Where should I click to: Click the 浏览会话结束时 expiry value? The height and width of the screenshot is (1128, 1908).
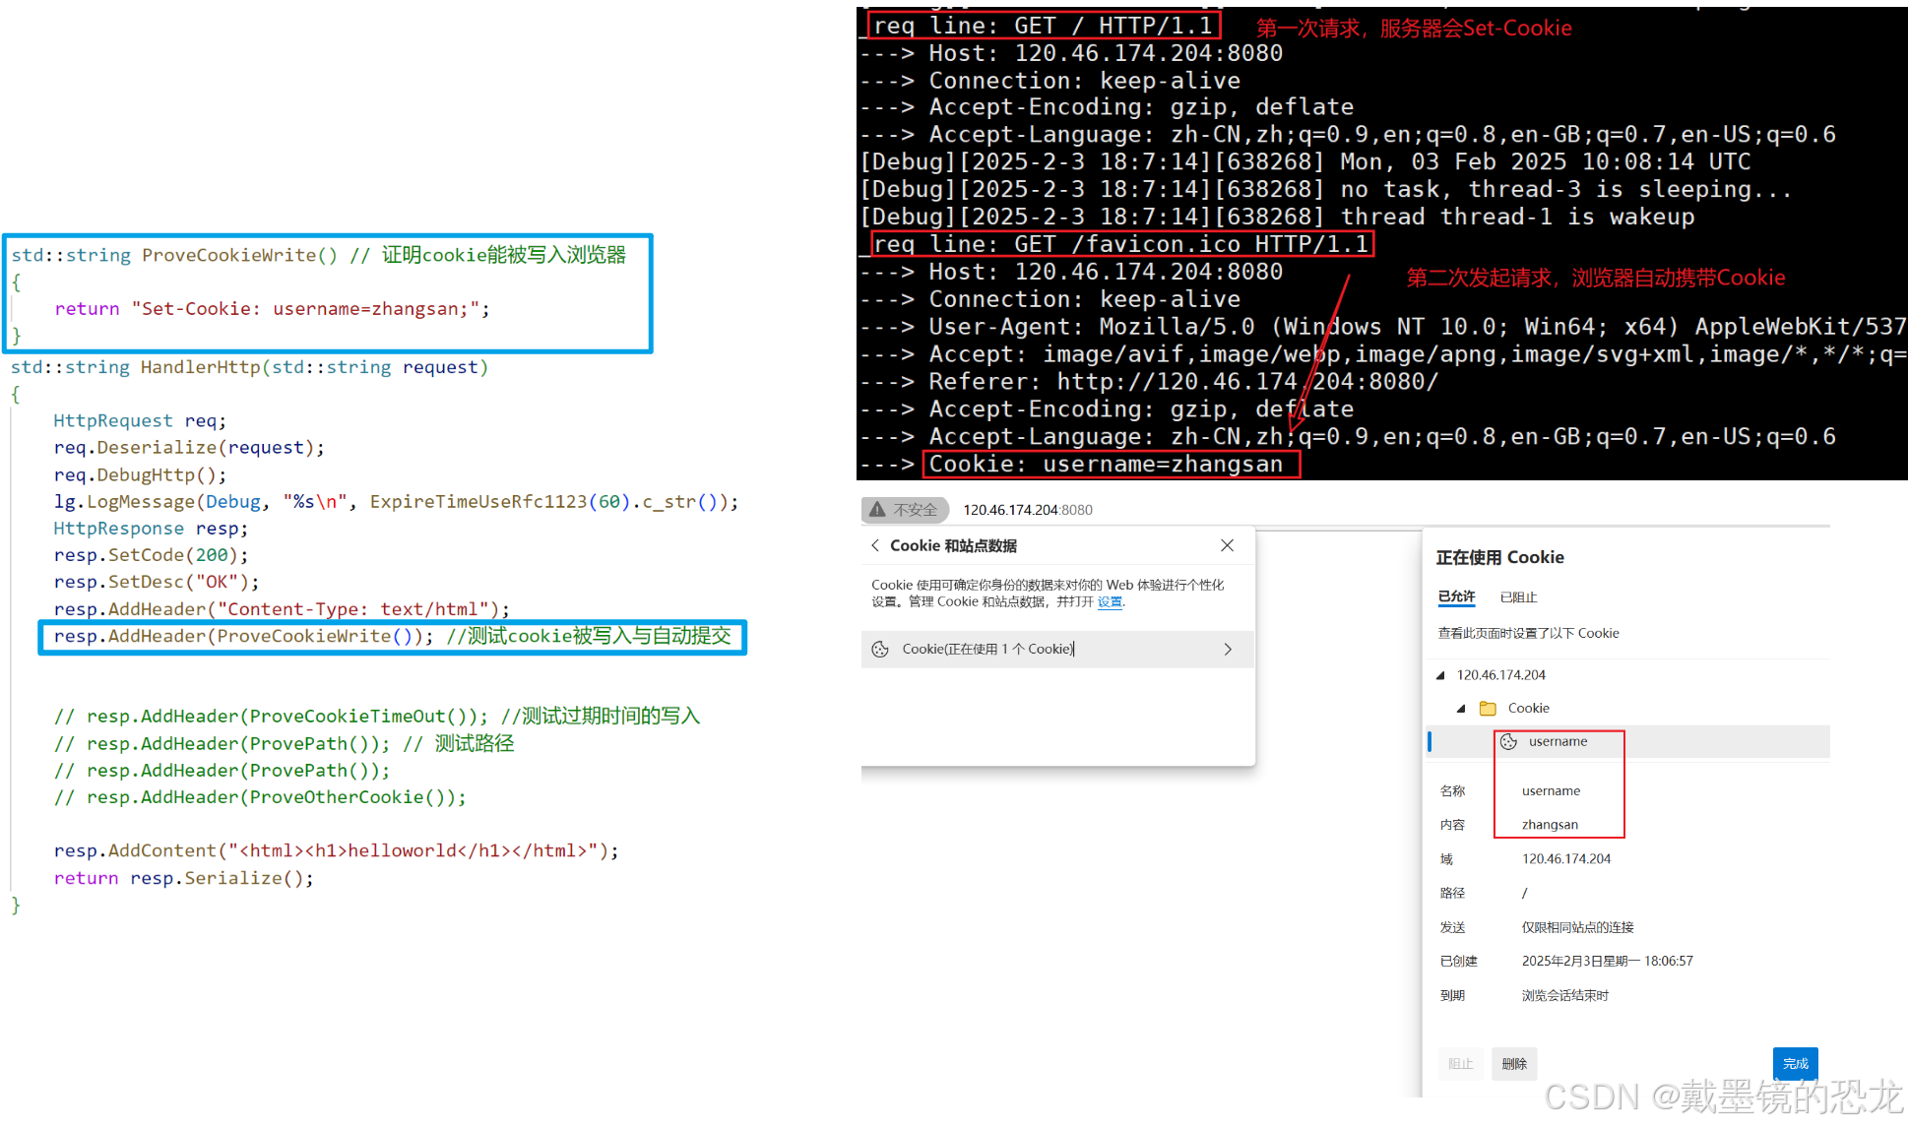click(x=1564, y=996)
